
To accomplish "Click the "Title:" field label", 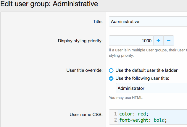I will 98,22.
